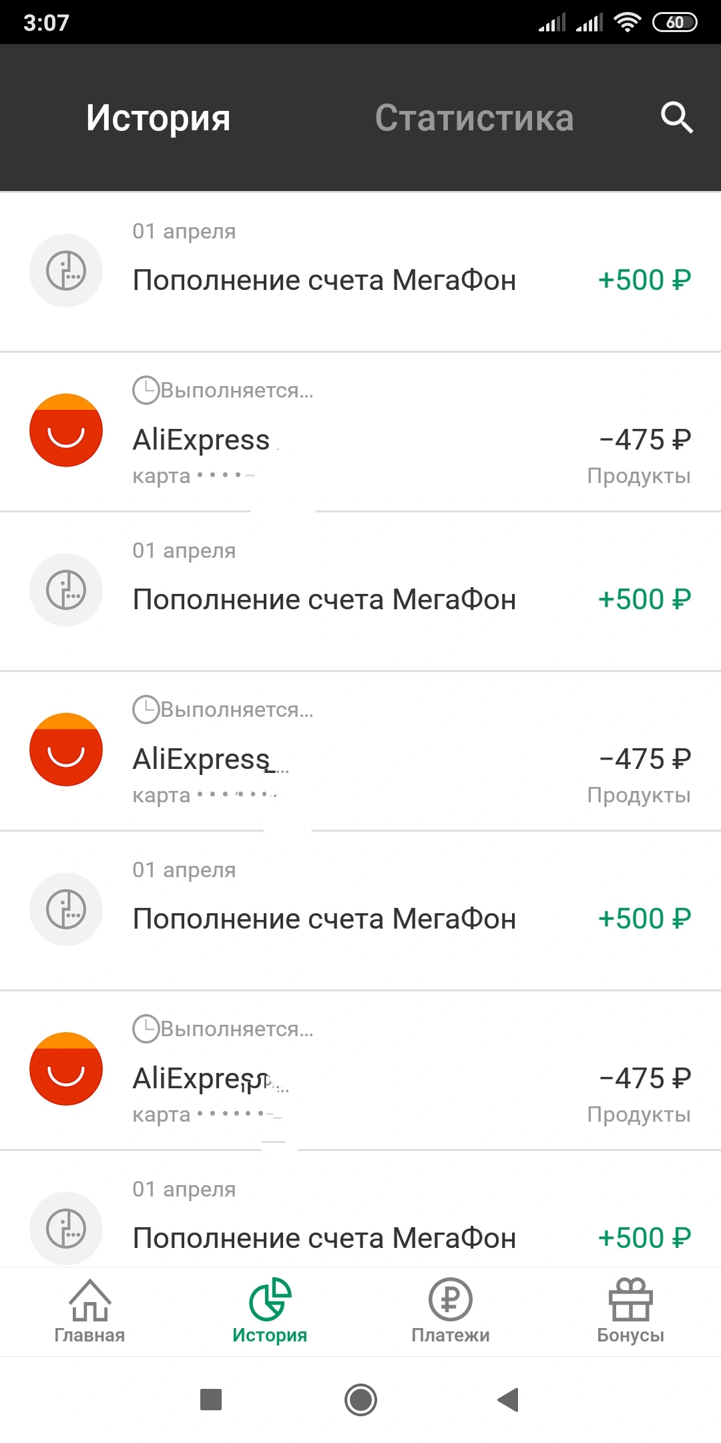Tap the third AliExpress logo icon
Screen dimensions: 721x1443
66,1069
